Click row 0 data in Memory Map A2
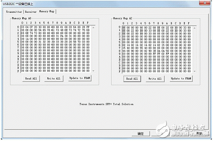The image size is (213, 141). pyautogui.click(x=156, y=28)
